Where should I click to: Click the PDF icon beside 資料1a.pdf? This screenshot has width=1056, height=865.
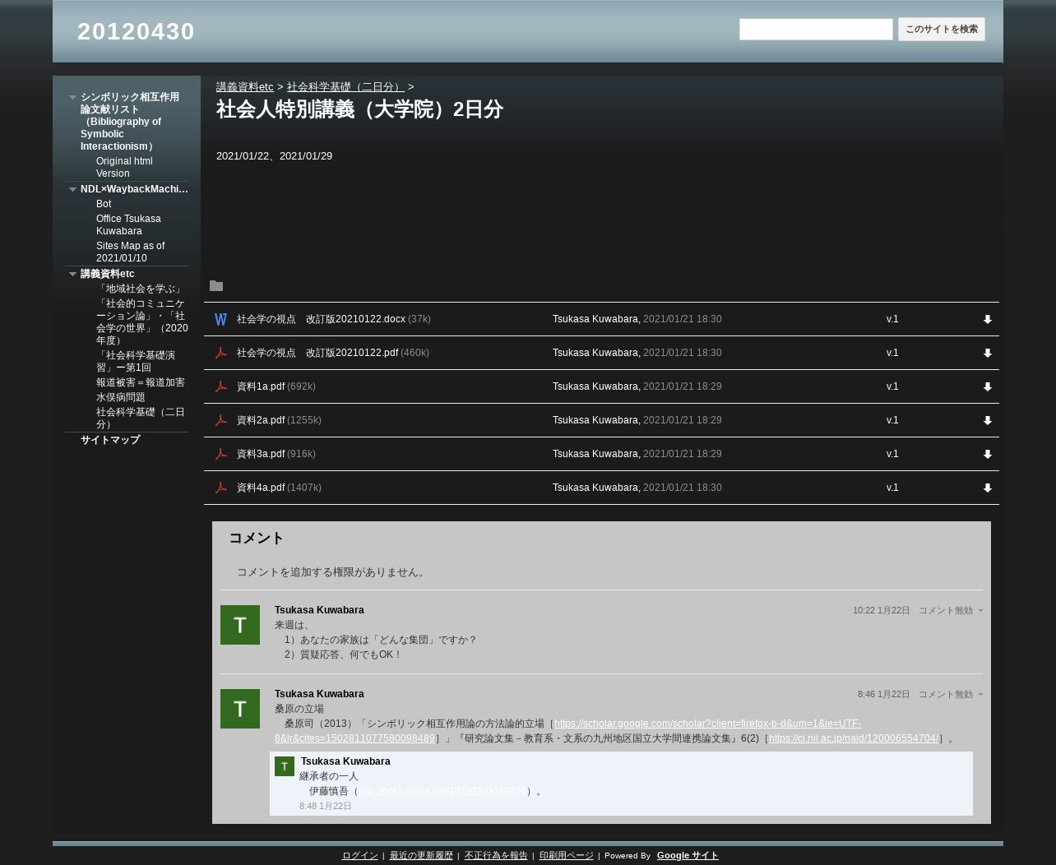[220, 386]
